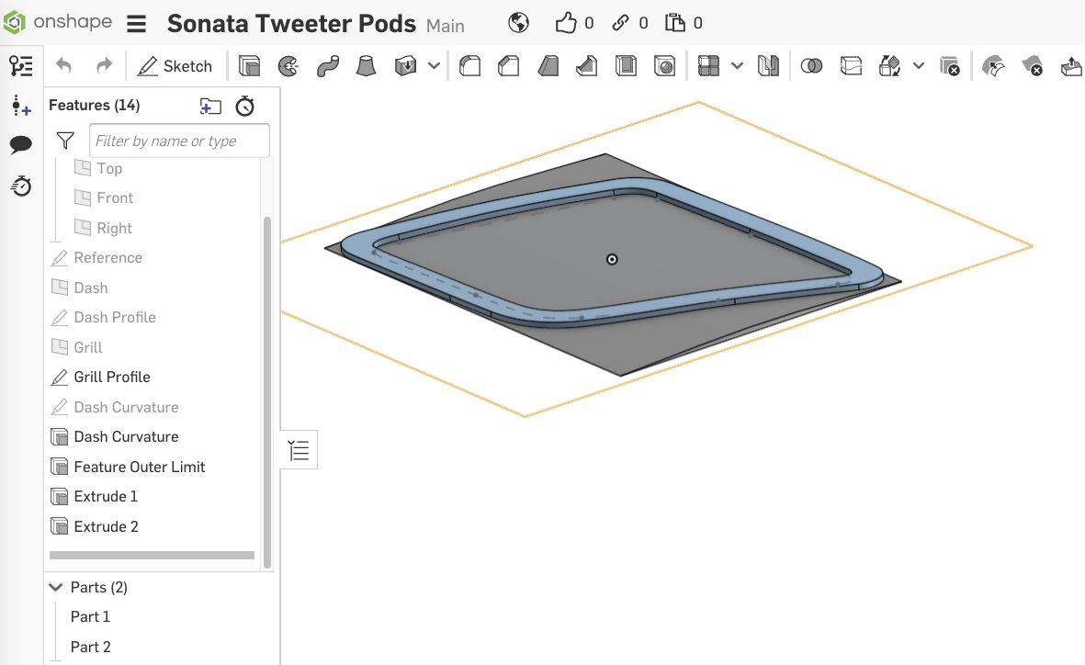Select Part 1
The width and height of the screenshot is (1085, 665).
click(x=90, y=616)
